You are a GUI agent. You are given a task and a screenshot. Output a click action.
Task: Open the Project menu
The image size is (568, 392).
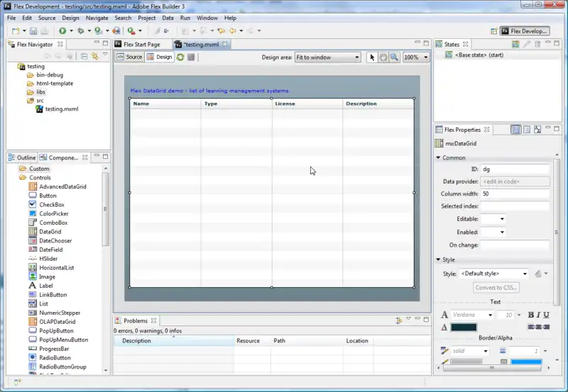pos(147,18)
